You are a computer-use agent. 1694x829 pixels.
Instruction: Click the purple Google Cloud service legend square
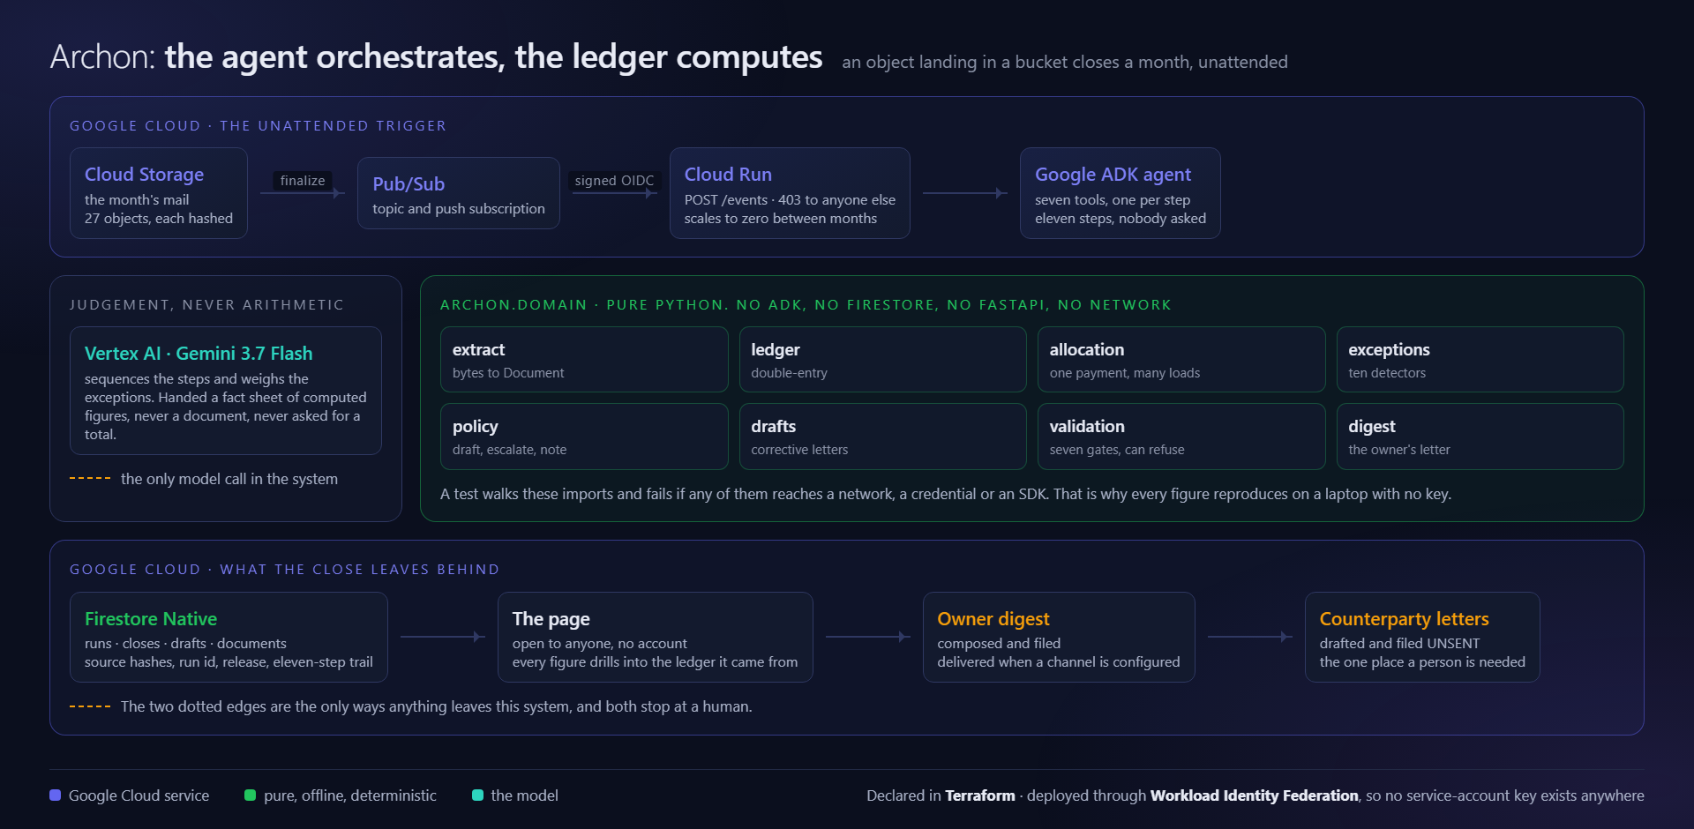pyautogui.click(x=56, y=795)
